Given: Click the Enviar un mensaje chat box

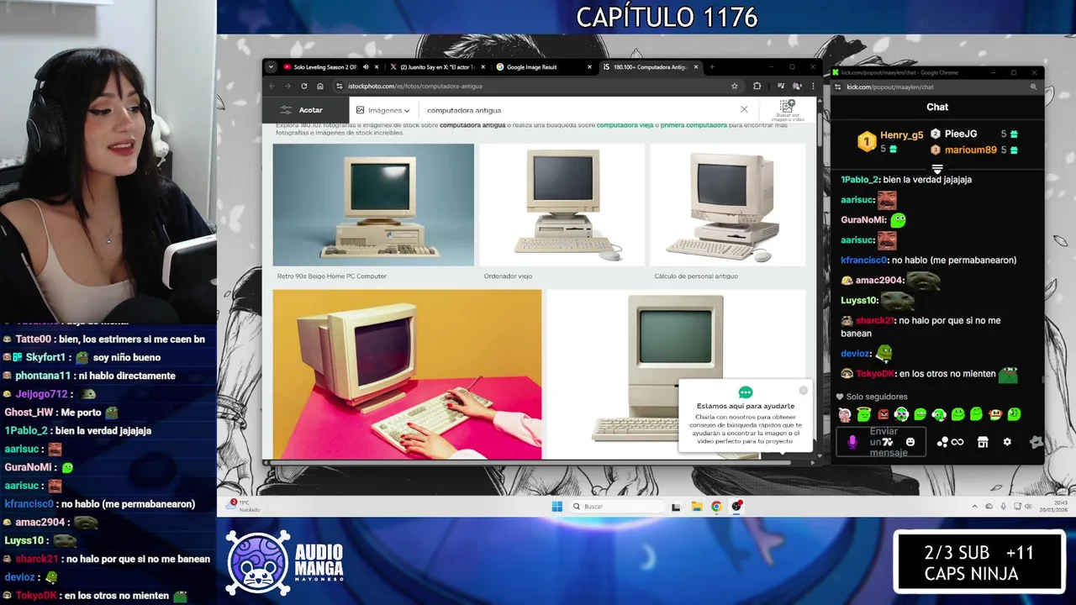Looking at the screenshot, I should [880, 442].
